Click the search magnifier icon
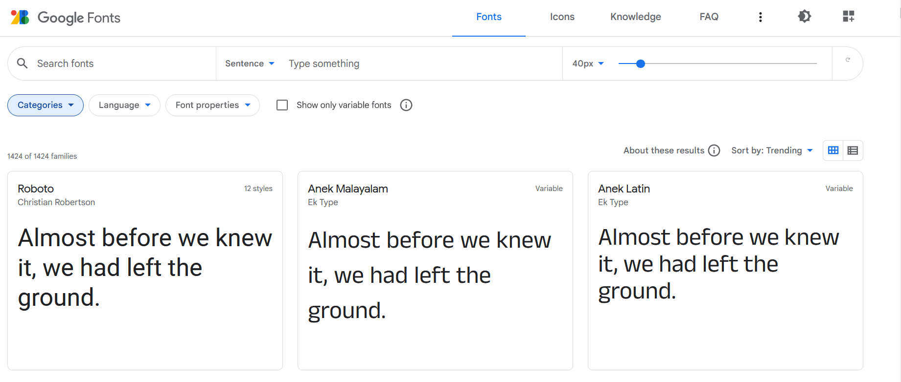This screenshot has height=382, width=901. (x=23, y=64)
